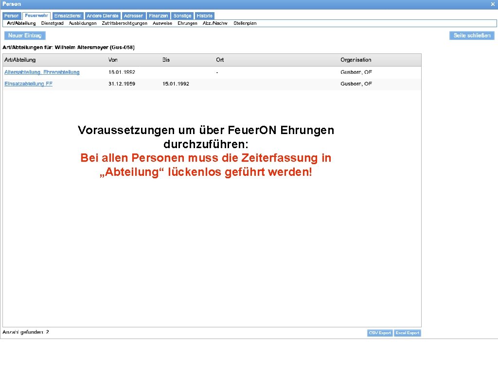This screenshot has width=498, height=373.
Task: Close the Person dialog with the X
Action: [493, 4]
